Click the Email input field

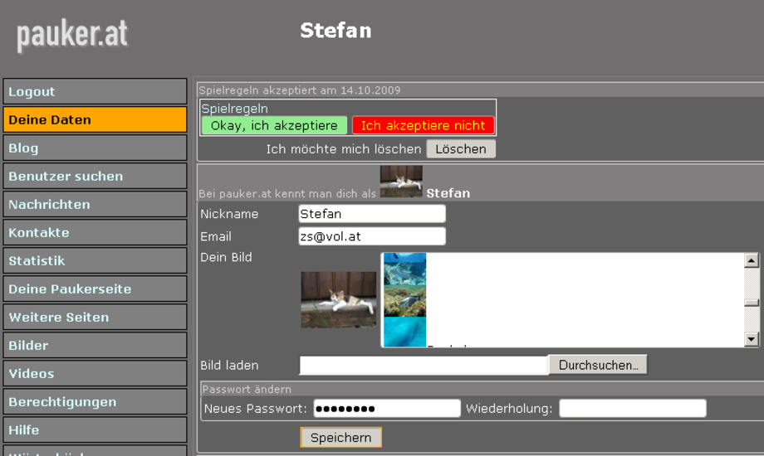[371, 236]
